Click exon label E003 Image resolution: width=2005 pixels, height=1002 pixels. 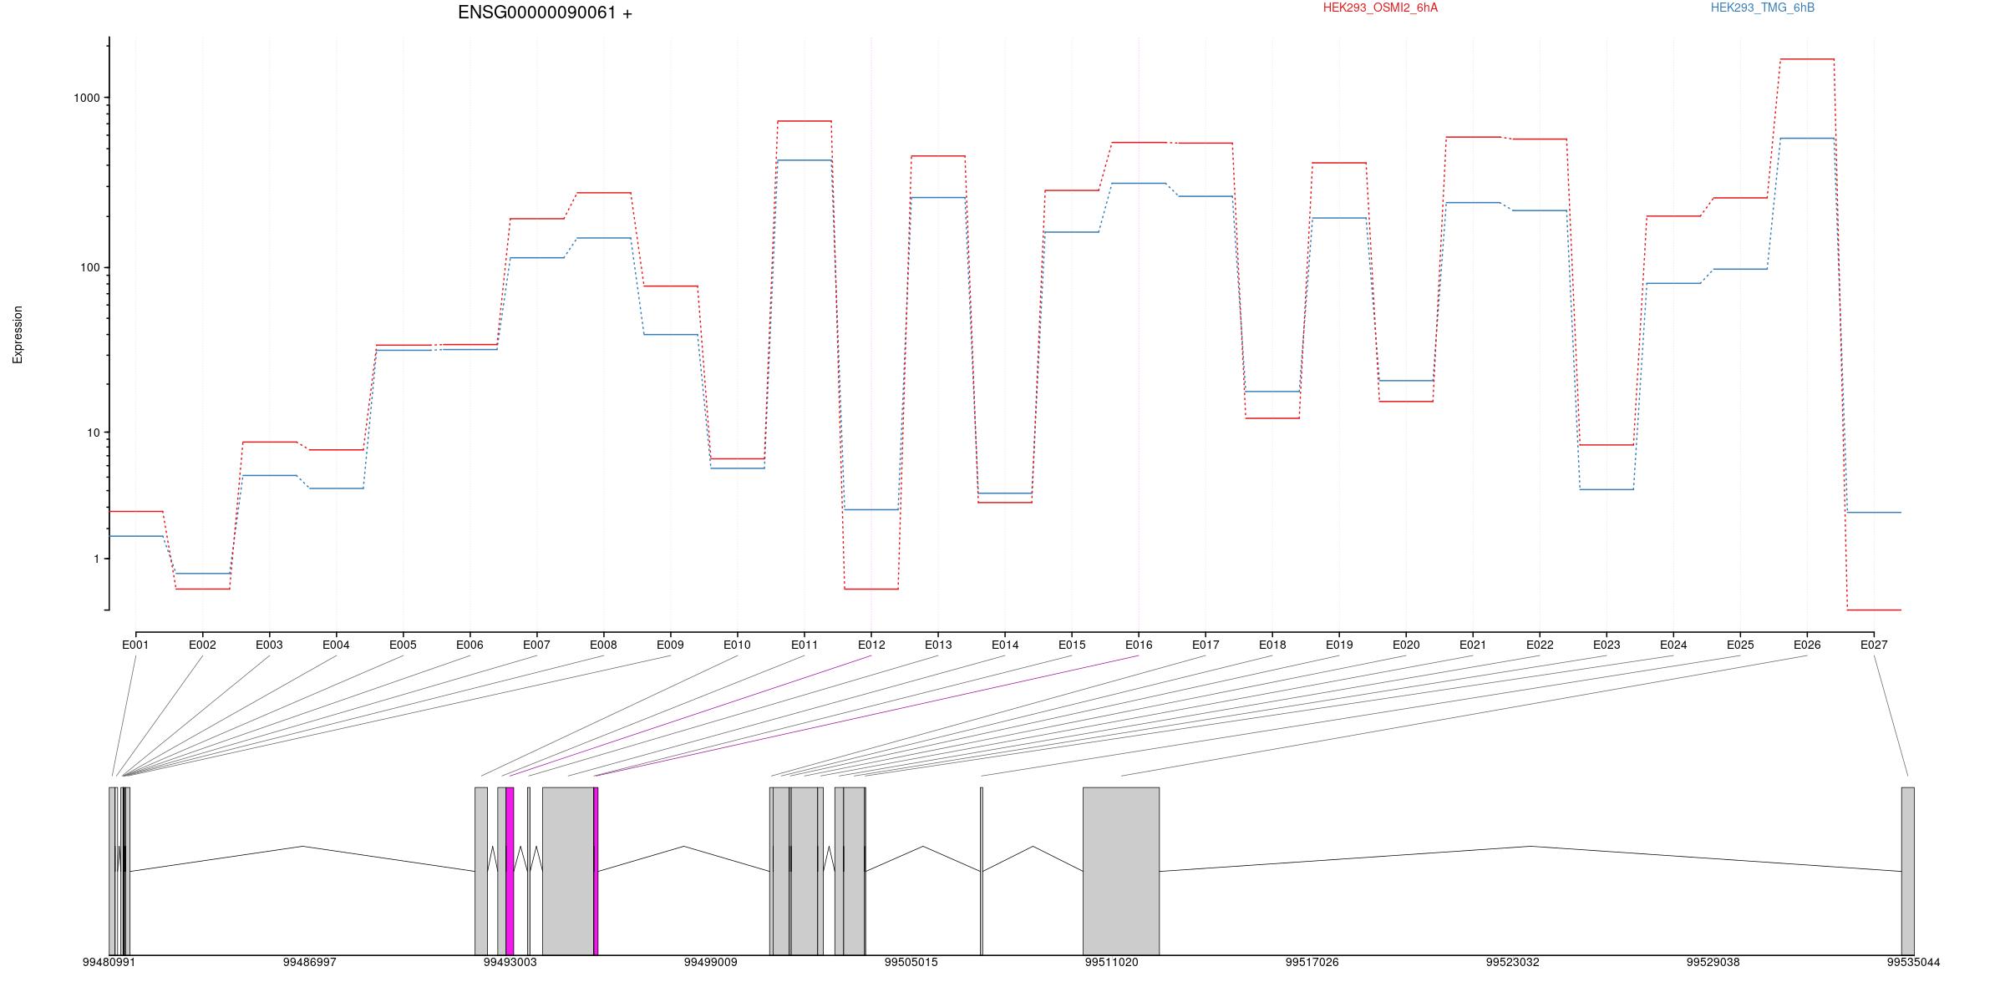(x=269, y=645)
